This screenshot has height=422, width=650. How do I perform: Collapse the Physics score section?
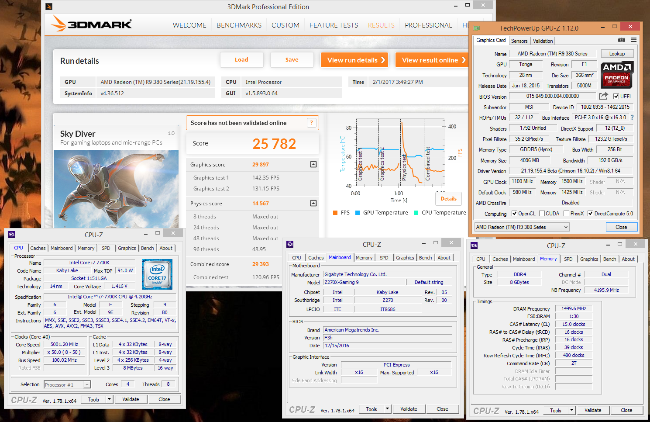[313, 203]
